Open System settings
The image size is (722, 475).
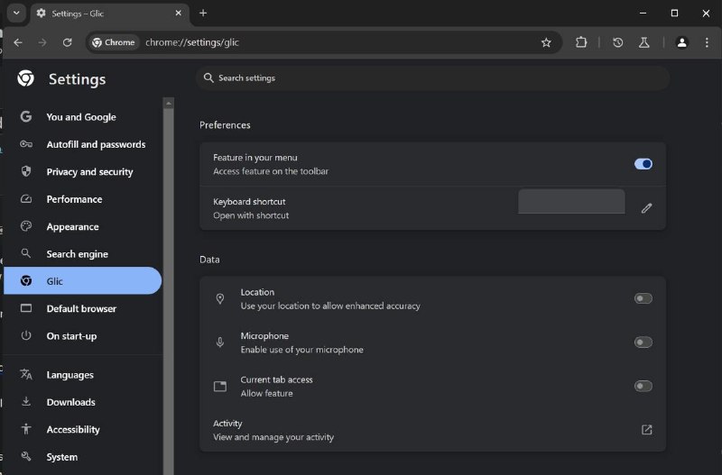coord(83,457)
